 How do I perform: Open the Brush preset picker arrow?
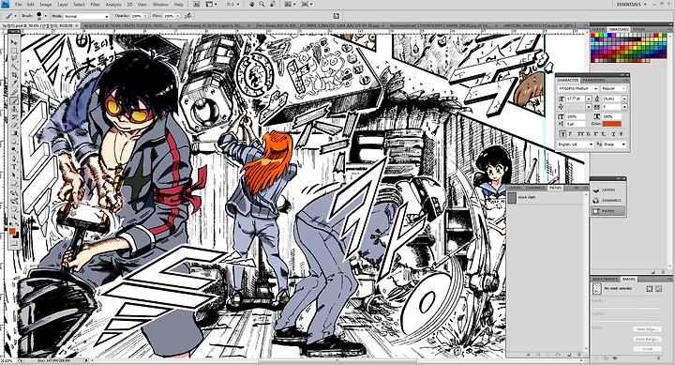pos(46,16)
